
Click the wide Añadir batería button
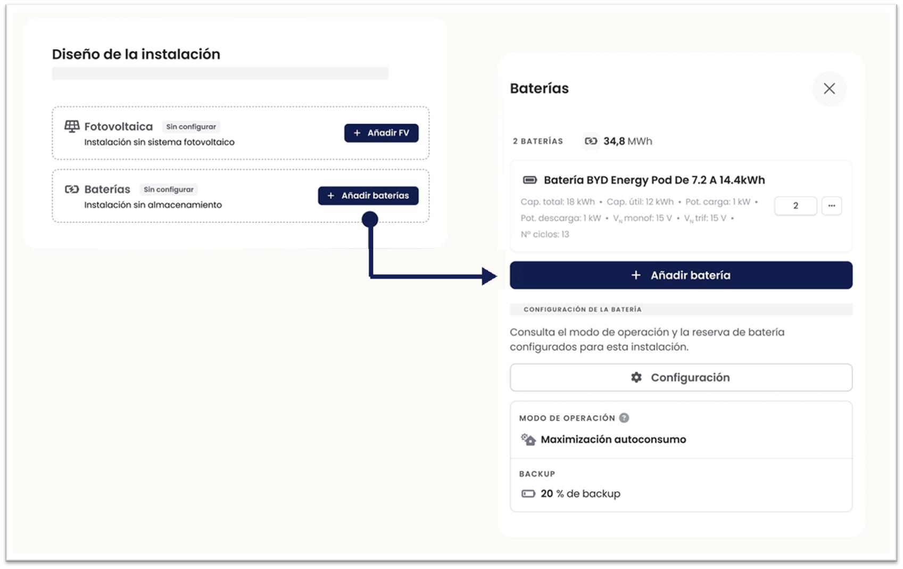point(681,275)
